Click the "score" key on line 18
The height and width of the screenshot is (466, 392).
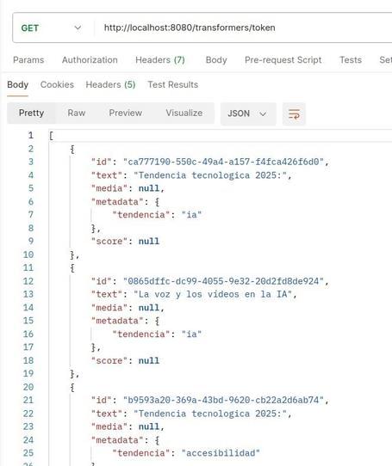coord(109,360)
